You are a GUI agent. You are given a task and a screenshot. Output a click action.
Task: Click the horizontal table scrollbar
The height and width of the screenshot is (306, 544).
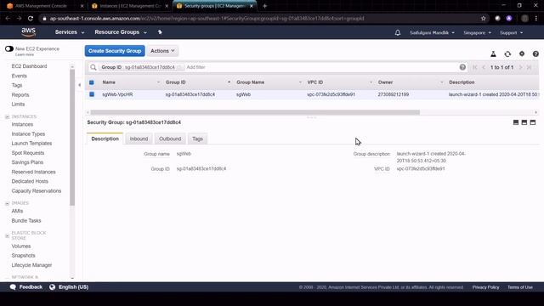point(255,112)
